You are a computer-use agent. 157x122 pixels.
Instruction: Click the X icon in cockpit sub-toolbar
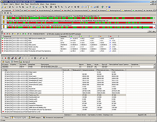(x=2, y=13)
